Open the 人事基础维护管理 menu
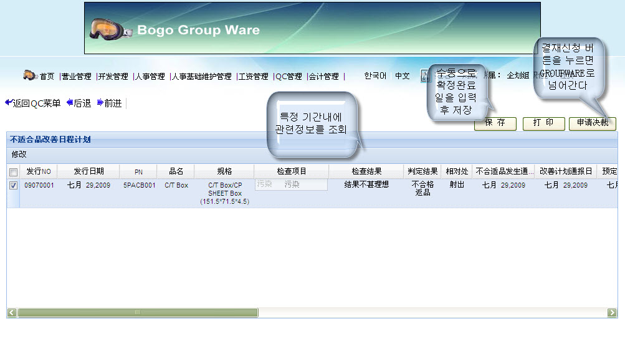 point(202,76)
